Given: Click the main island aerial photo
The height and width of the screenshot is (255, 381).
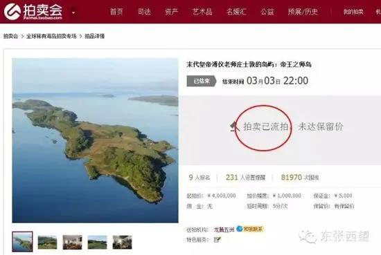Looking at the screenshot, I should point(96,140).
